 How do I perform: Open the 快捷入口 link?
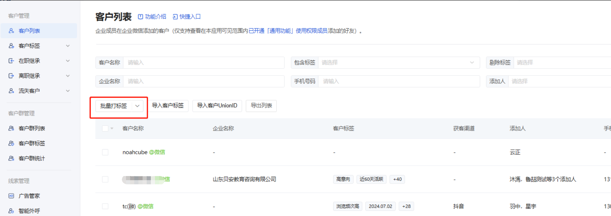(190, 17)
